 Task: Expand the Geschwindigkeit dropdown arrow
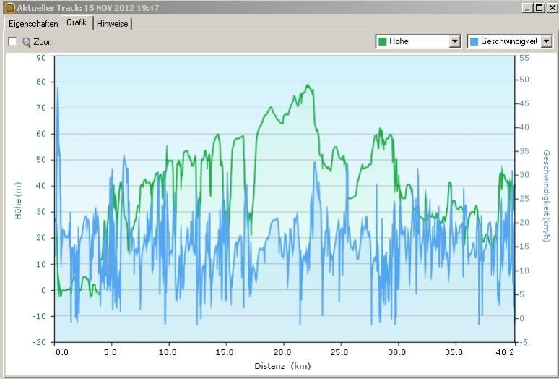pyautogui.click(x=546, y=41)
